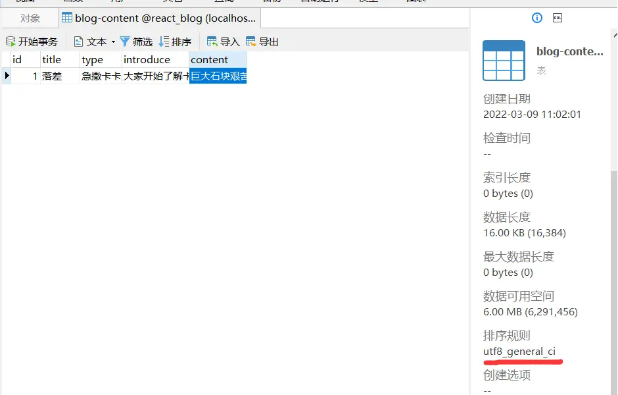Click the blog-conte... table name heading
Image resolution: width=618 pixels, height=395 pixels.
[x=569, y=51]
